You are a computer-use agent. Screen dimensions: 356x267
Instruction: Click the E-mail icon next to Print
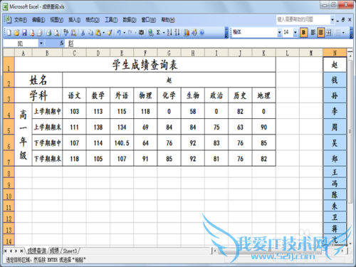tap(40, 33)
